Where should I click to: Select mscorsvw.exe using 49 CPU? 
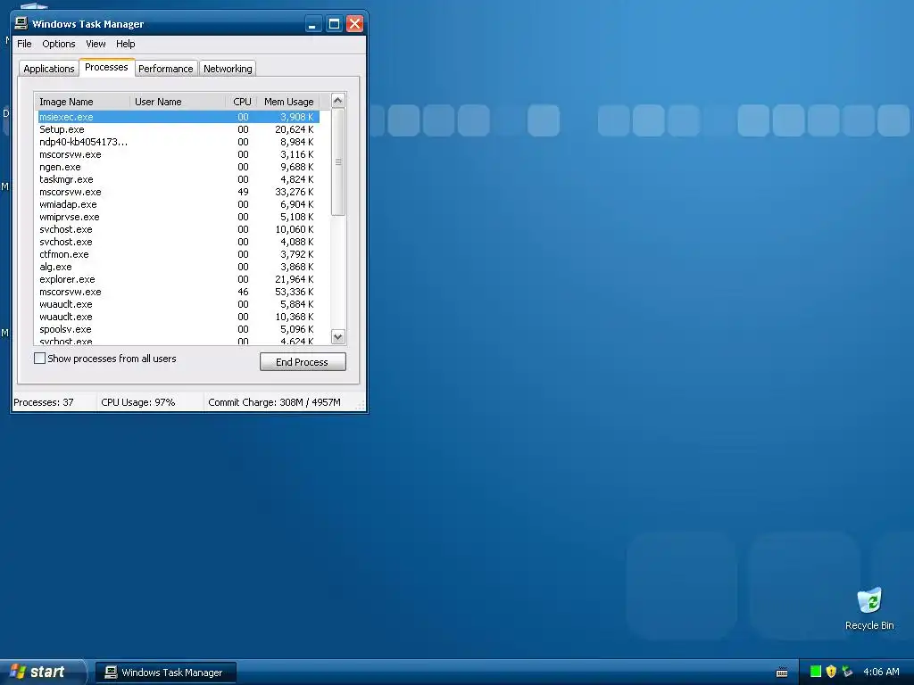coord(179,193)
